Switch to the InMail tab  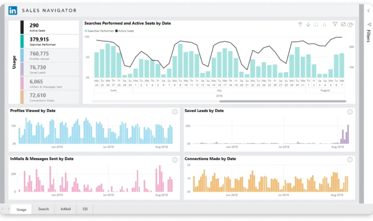pyautogui.click(x=65, y=209)
